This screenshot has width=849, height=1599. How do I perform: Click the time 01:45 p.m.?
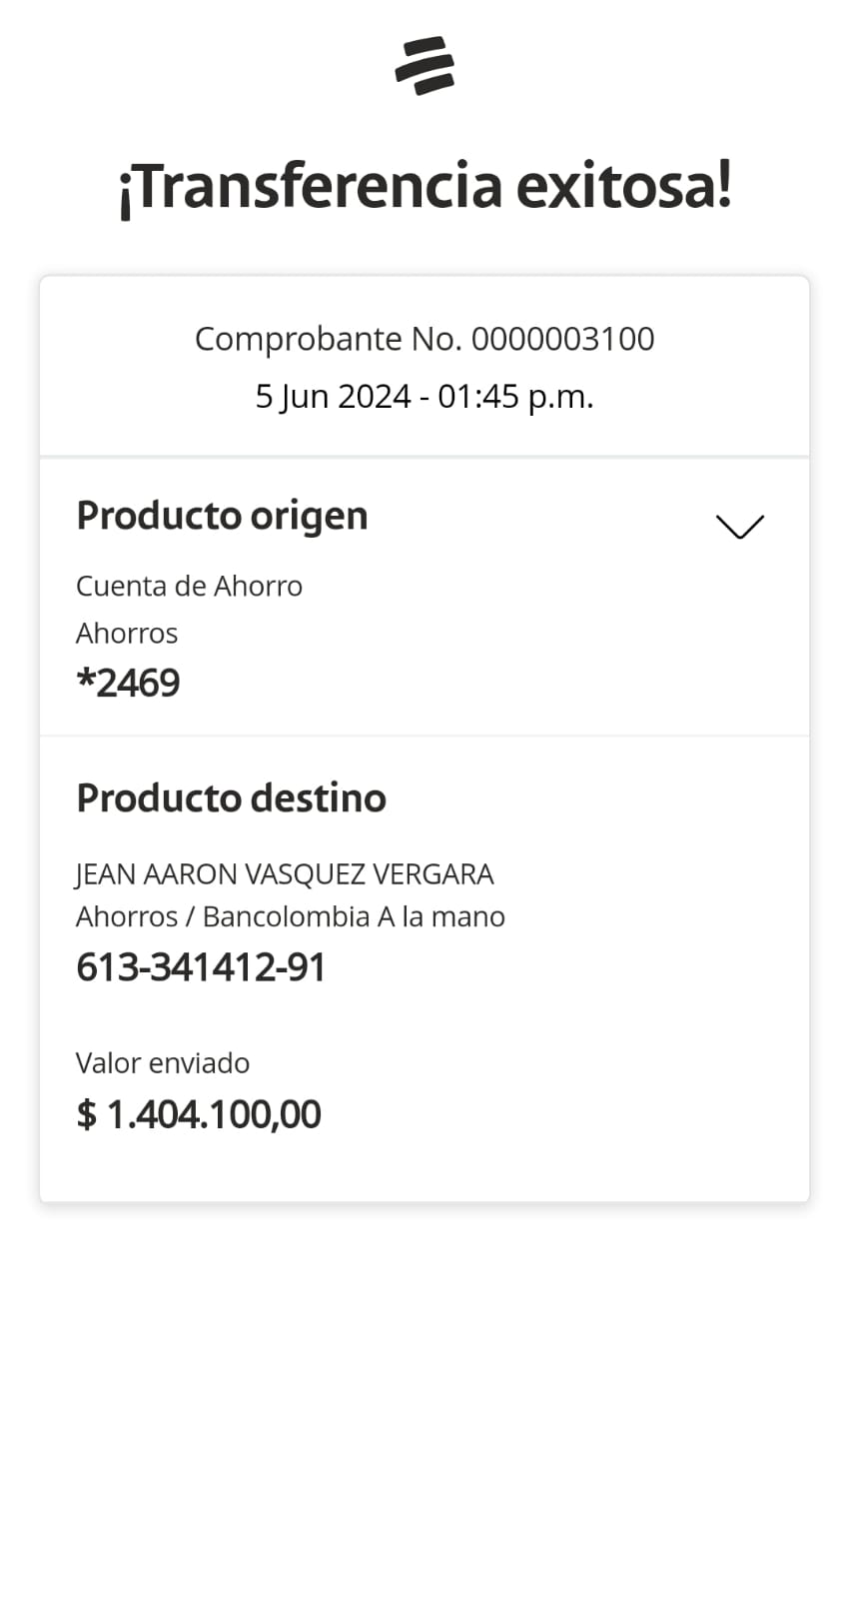tap(515, 397)
